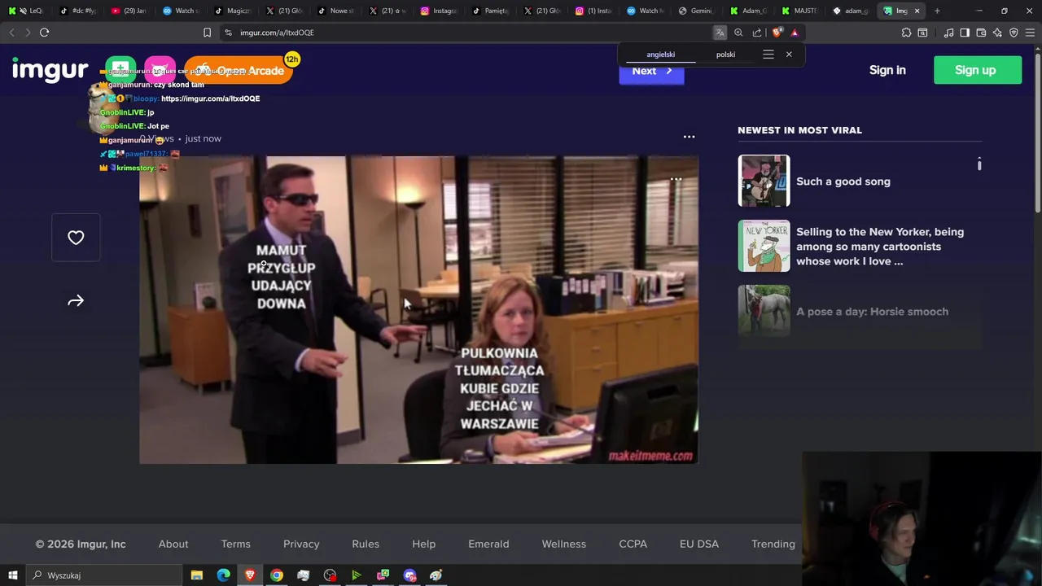Open 'A pose a day: Horsie smooch' post

(x=860, y=311)
